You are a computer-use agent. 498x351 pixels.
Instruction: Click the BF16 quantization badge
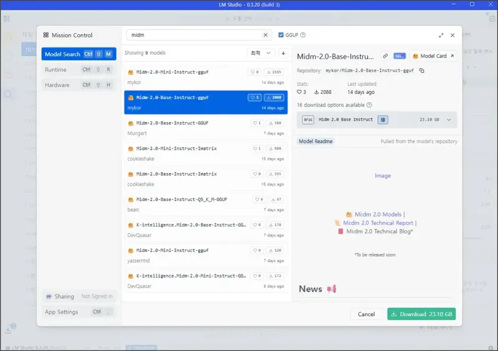[x=308, y=119]
